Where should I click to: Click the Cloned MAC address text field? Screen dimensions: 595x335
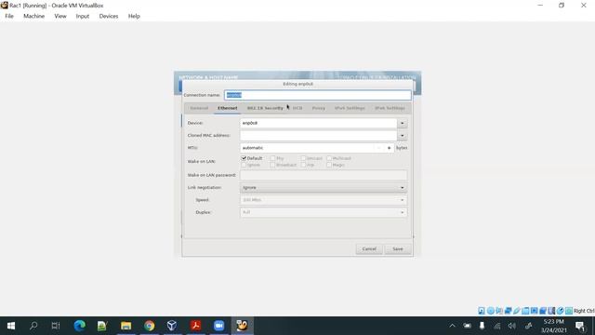pyautogui.click(x=318, y=136)
